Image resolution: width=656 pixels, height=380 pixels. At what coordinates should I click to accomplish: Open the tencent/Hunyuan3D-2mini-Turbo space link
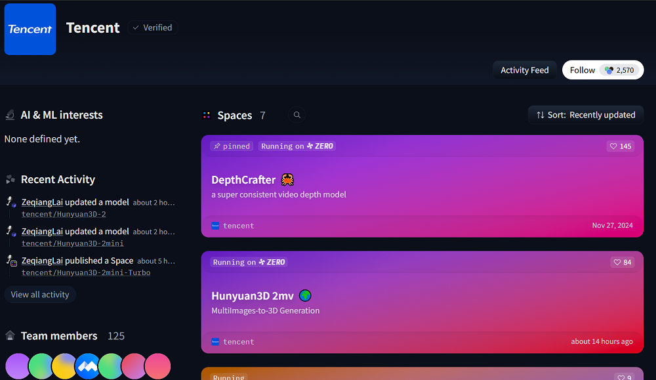[x=86, y=273]
